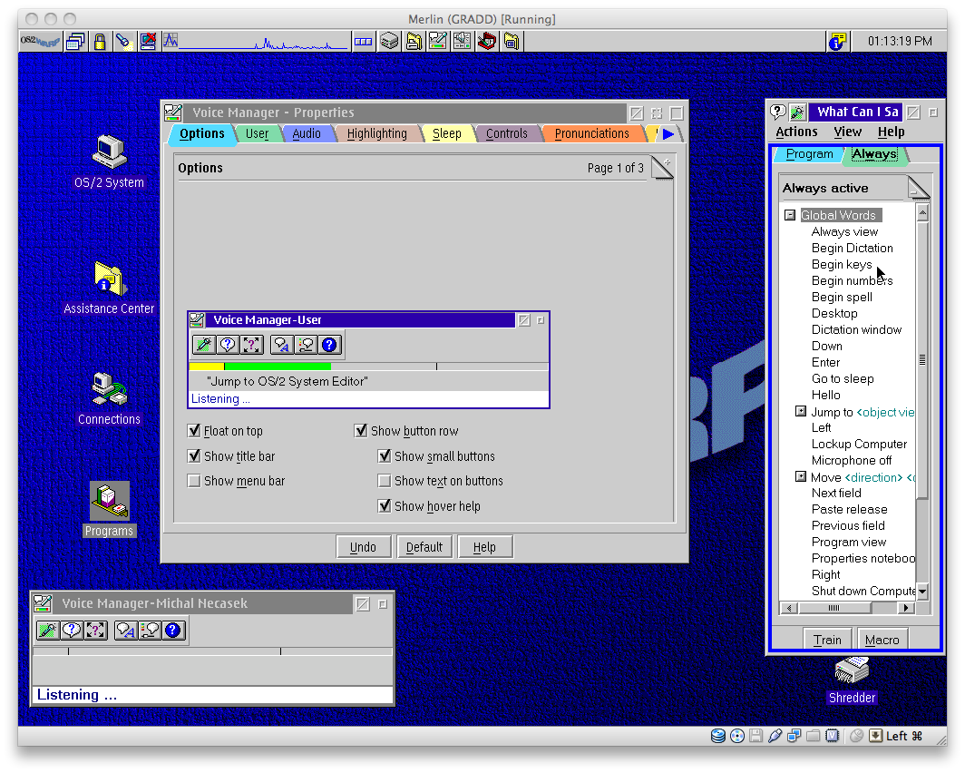This screenshot has height=773, width=965.
Task: Click the dictation speech-bubble A button in Voice Manager-User
Action: pos(281,345)
